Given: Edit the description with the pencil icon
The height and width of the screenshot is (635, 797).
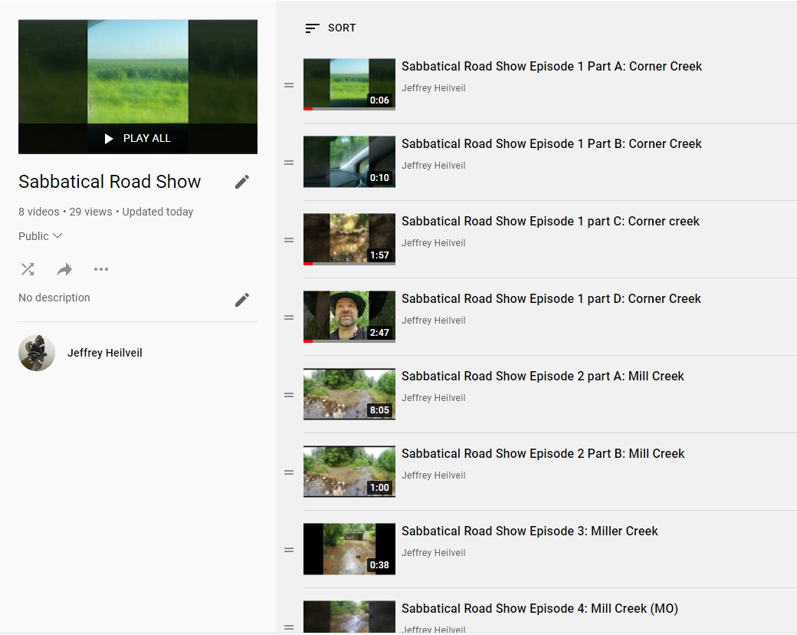Looking at the screenshot, I should [x=242, y=300].
